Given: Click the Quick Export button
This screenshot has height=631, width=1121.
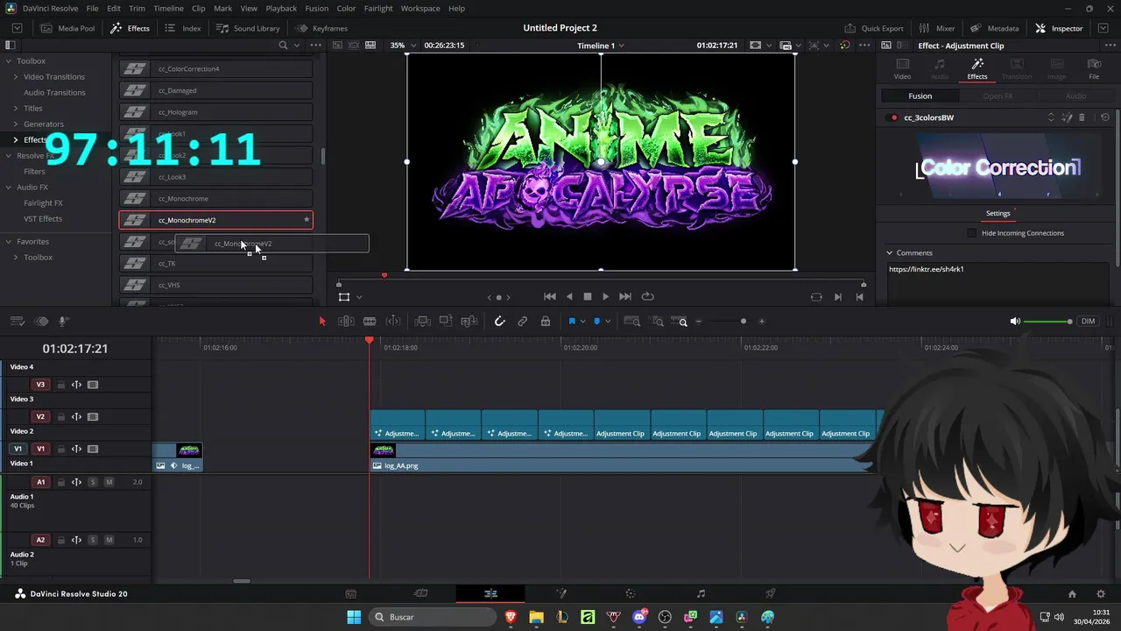Looking at the screenshot, I should click(874, 28).
